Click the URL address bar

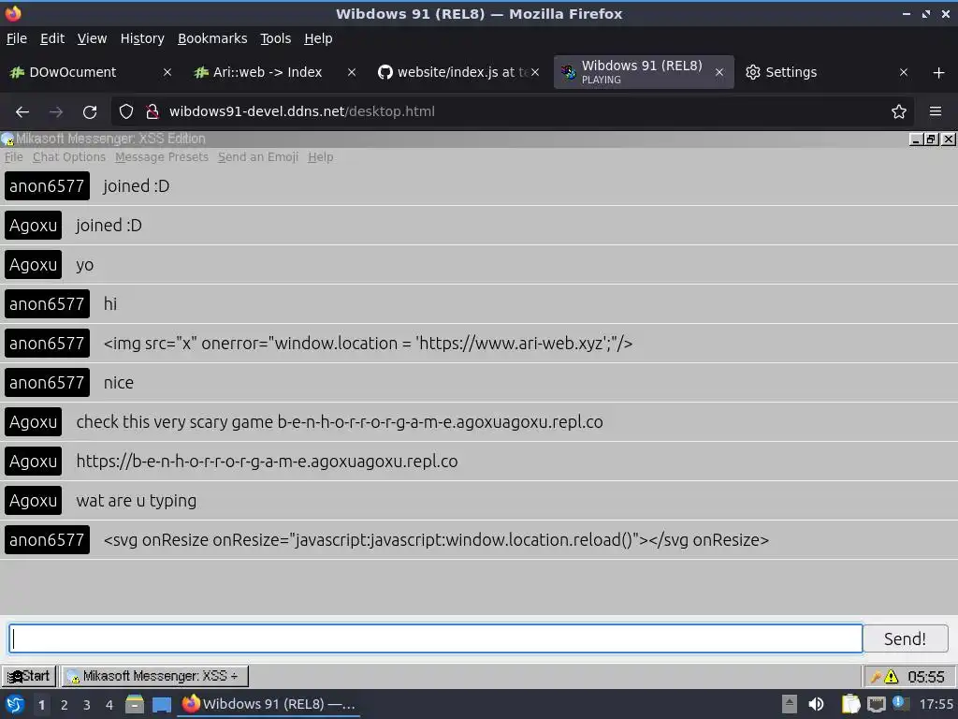514,111
